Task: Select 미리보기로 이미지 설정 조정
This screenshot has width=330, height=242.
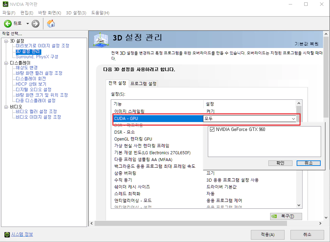Action: [x=43, y=46]
